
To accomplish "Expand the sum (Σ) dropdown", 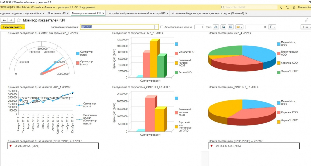I will click(271, 27).
